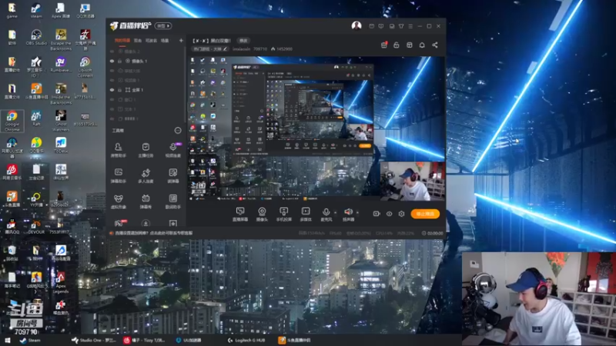616x346 pixels.
Task: Switch to the third scene tab
Action: point(151,41)
